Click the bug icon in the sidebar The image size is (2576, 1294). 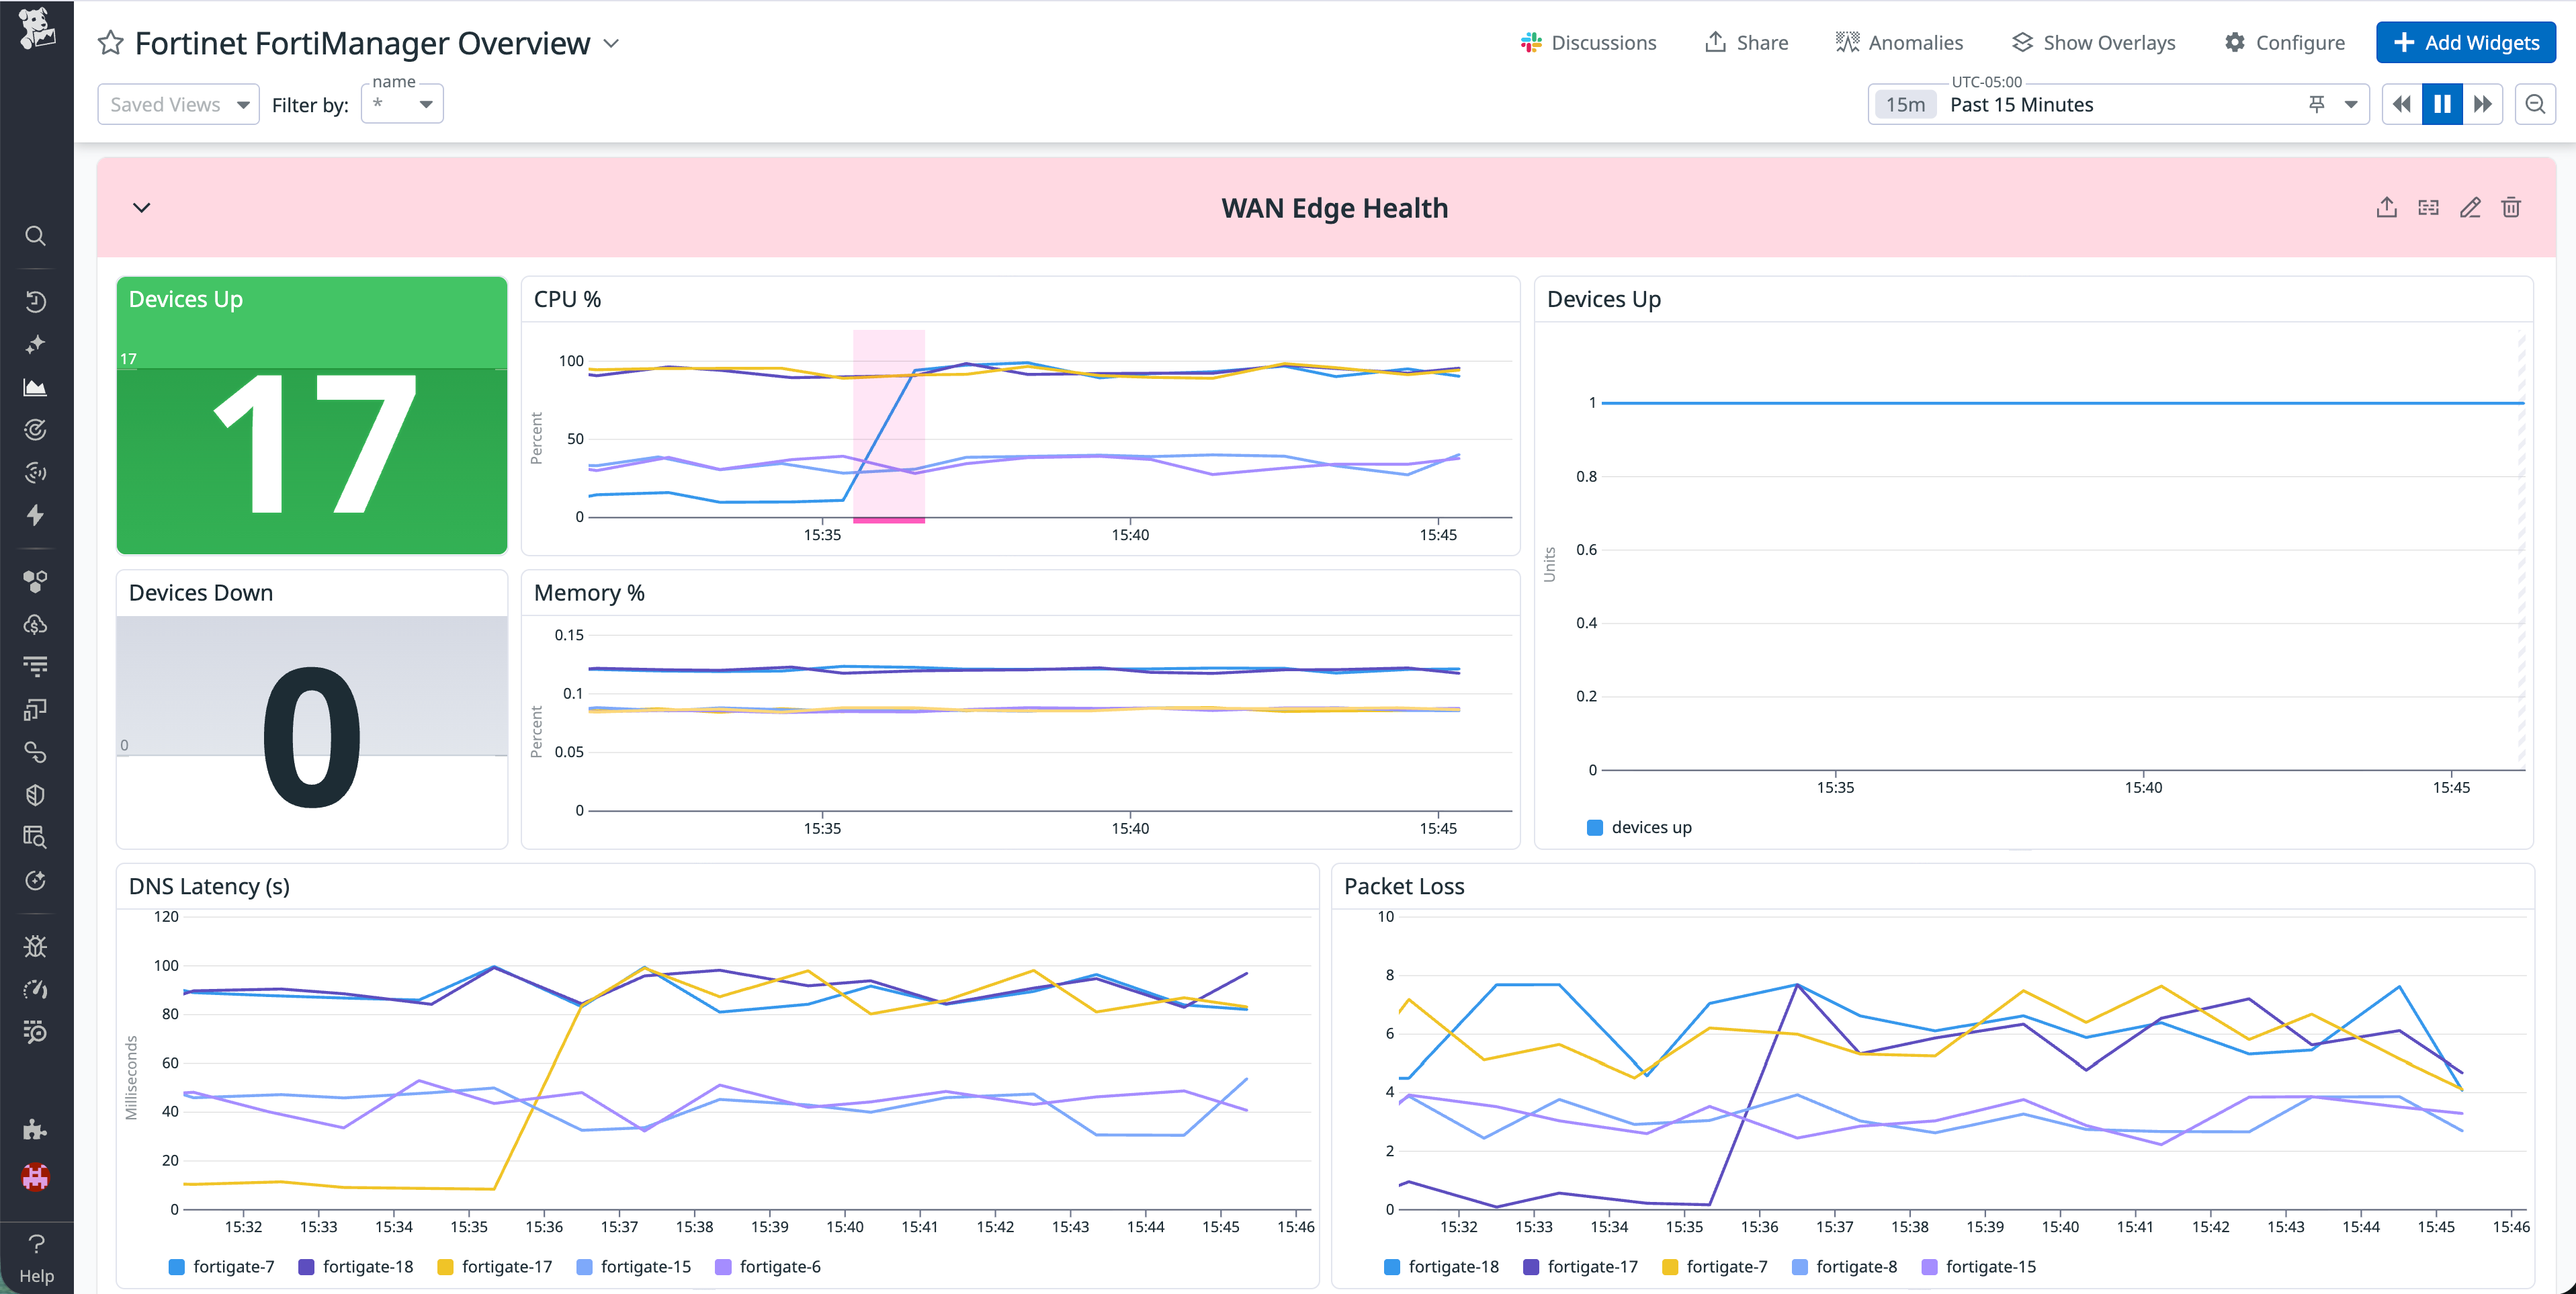click(x=36, y=945)
